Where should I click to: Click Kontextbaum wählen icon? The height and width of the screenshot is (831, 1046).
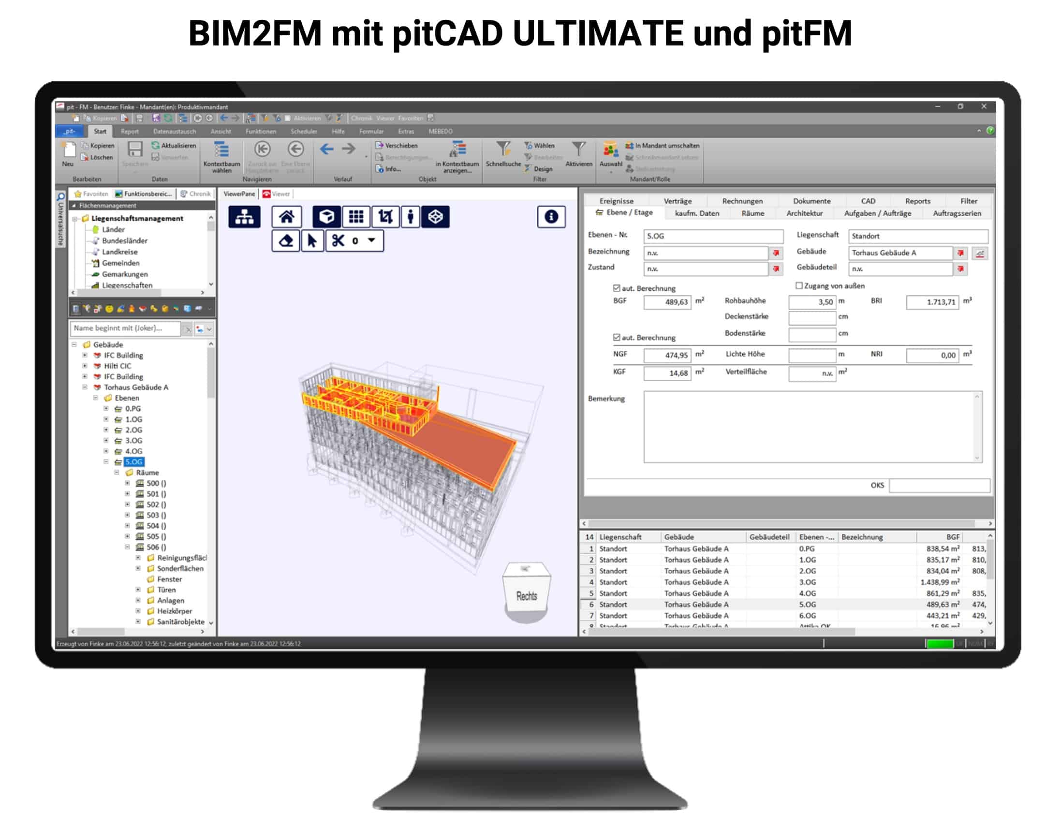[x=221, y=150]
